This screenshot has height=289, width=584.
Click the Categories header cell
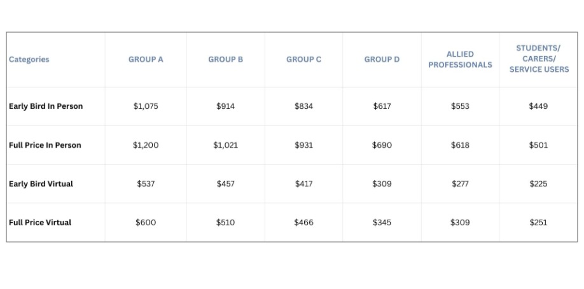(x=29, y=59)
